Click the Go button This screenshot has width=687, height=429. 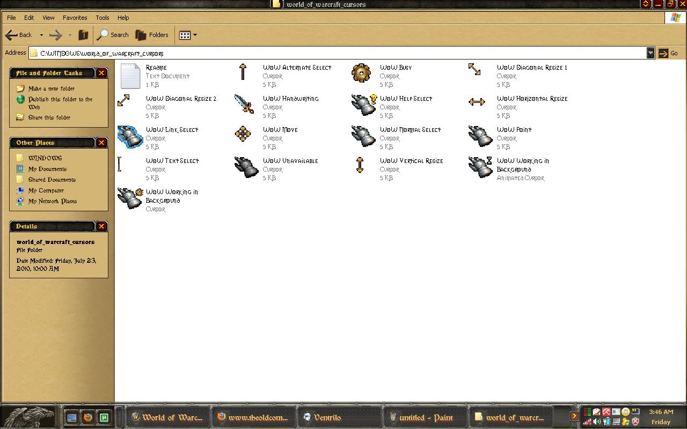669,53
